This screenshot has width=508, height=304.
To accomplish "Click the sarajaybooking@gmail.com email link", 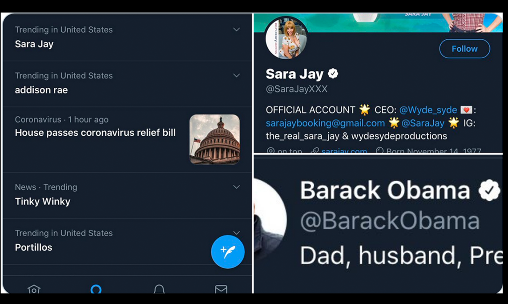I will pyautogui.click(x=325, y=123).
